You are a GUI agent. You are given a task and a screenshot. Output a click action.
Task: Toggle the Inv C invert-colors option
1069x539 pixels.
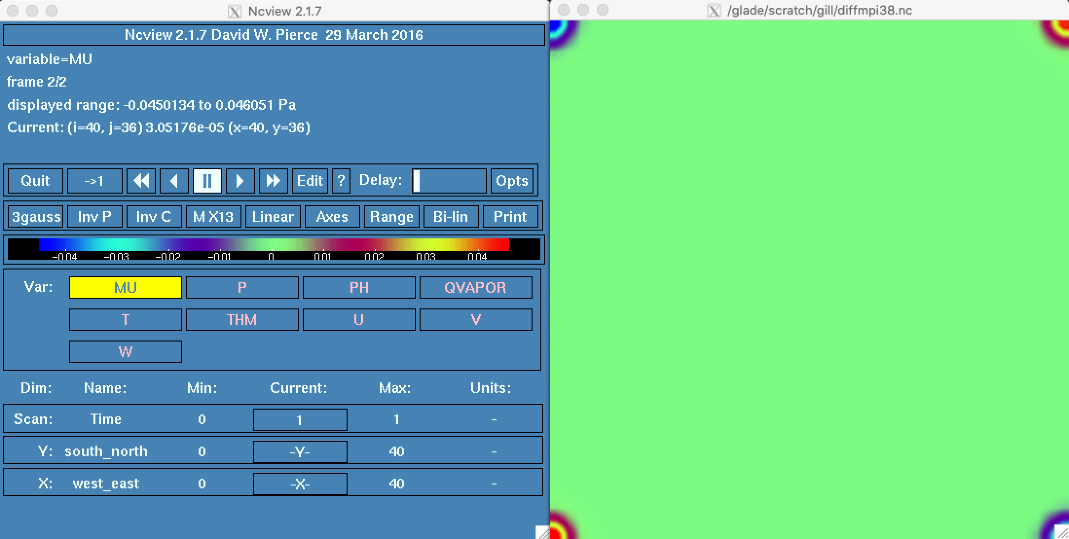[x=154, y=216]
